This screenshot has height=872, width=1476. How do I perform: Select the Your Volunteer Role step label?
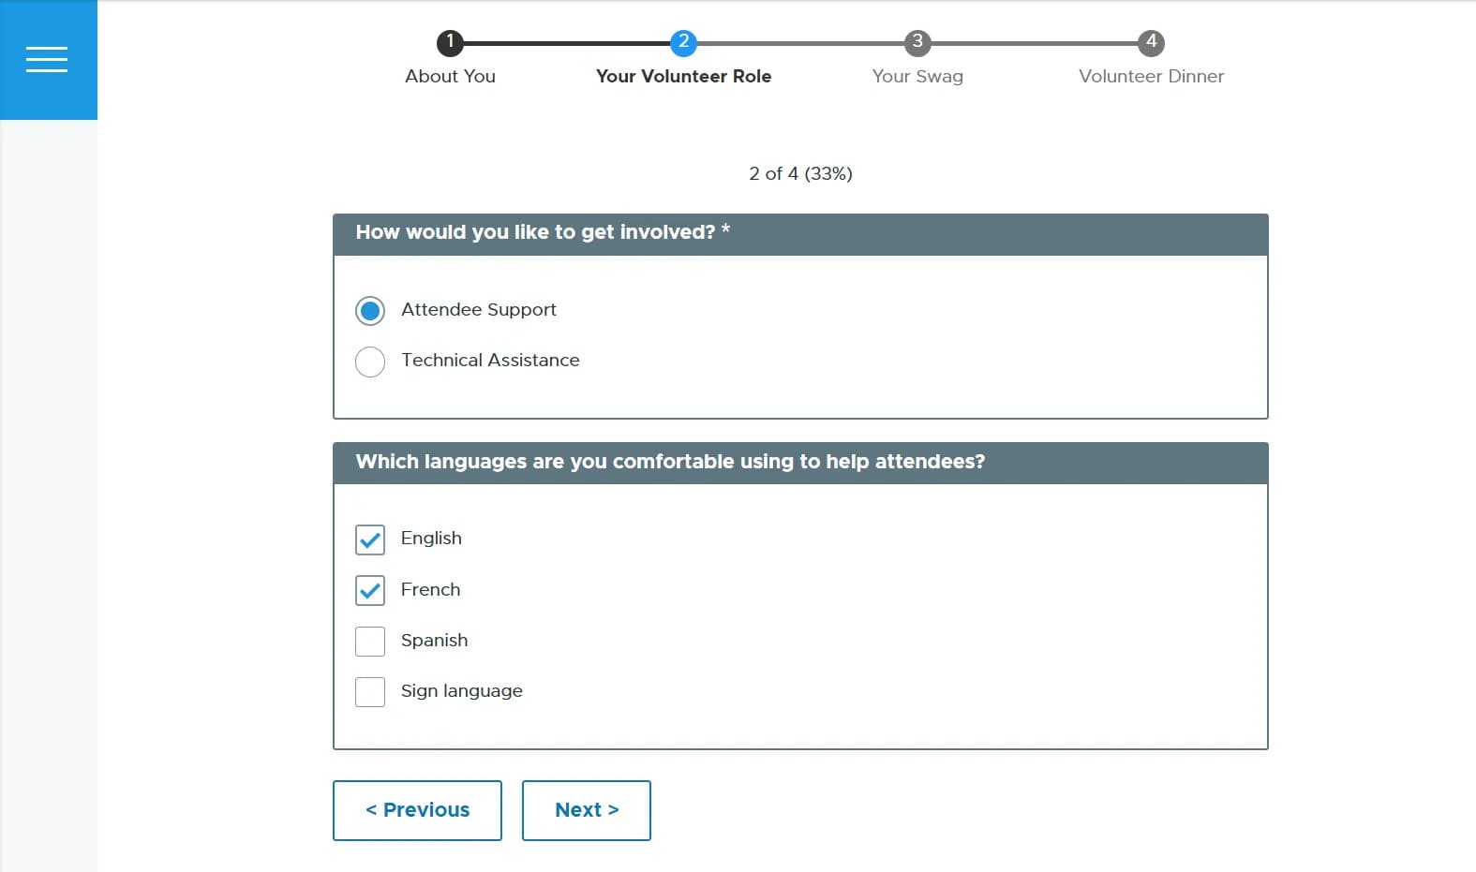tap(683, 76)
